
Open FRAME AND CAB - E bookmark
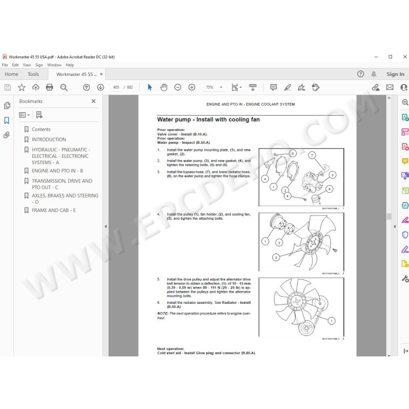click(54, 210)
